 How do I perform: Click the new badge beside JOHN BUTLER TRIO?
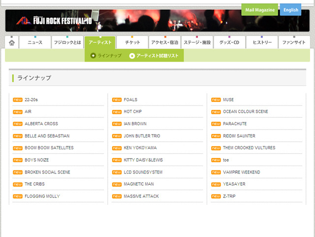117,136
